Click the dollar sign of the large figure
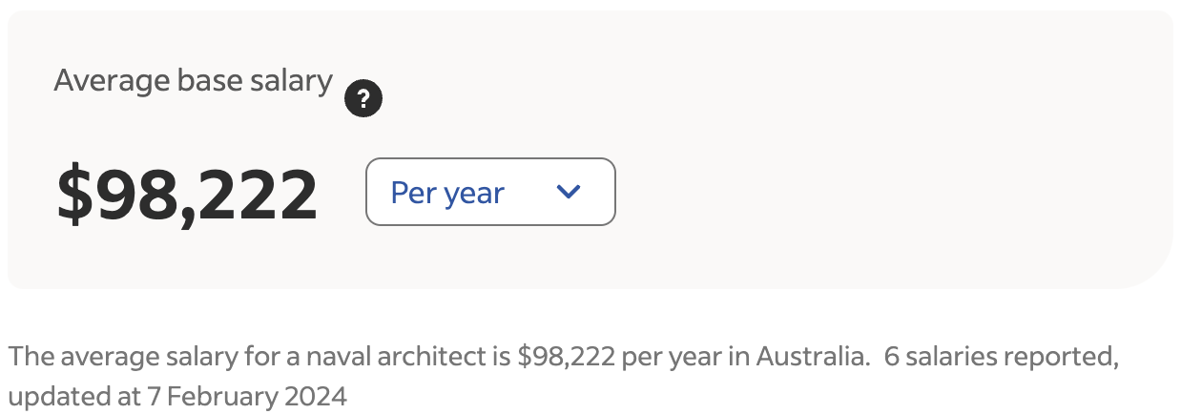The image size is (1181, 414). [72, 194]
